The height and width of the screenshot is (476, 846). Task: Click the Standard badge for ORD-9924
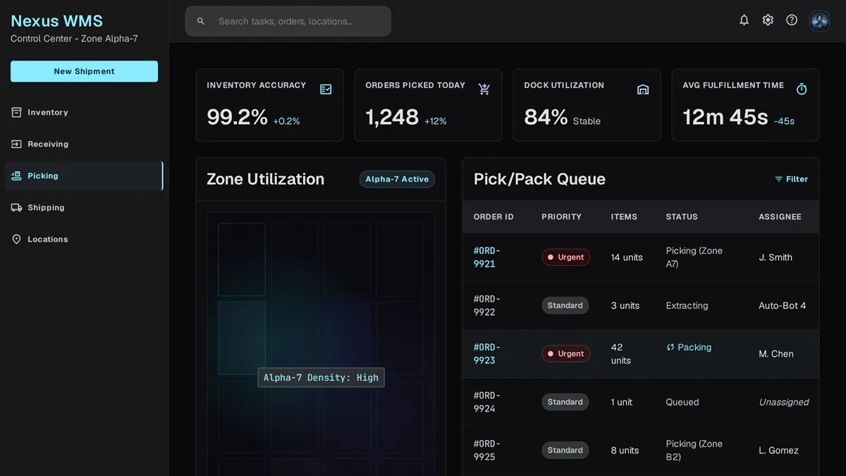pos(565,402)
